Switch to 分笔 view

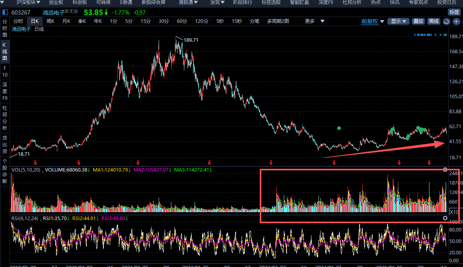click(255, 21)
